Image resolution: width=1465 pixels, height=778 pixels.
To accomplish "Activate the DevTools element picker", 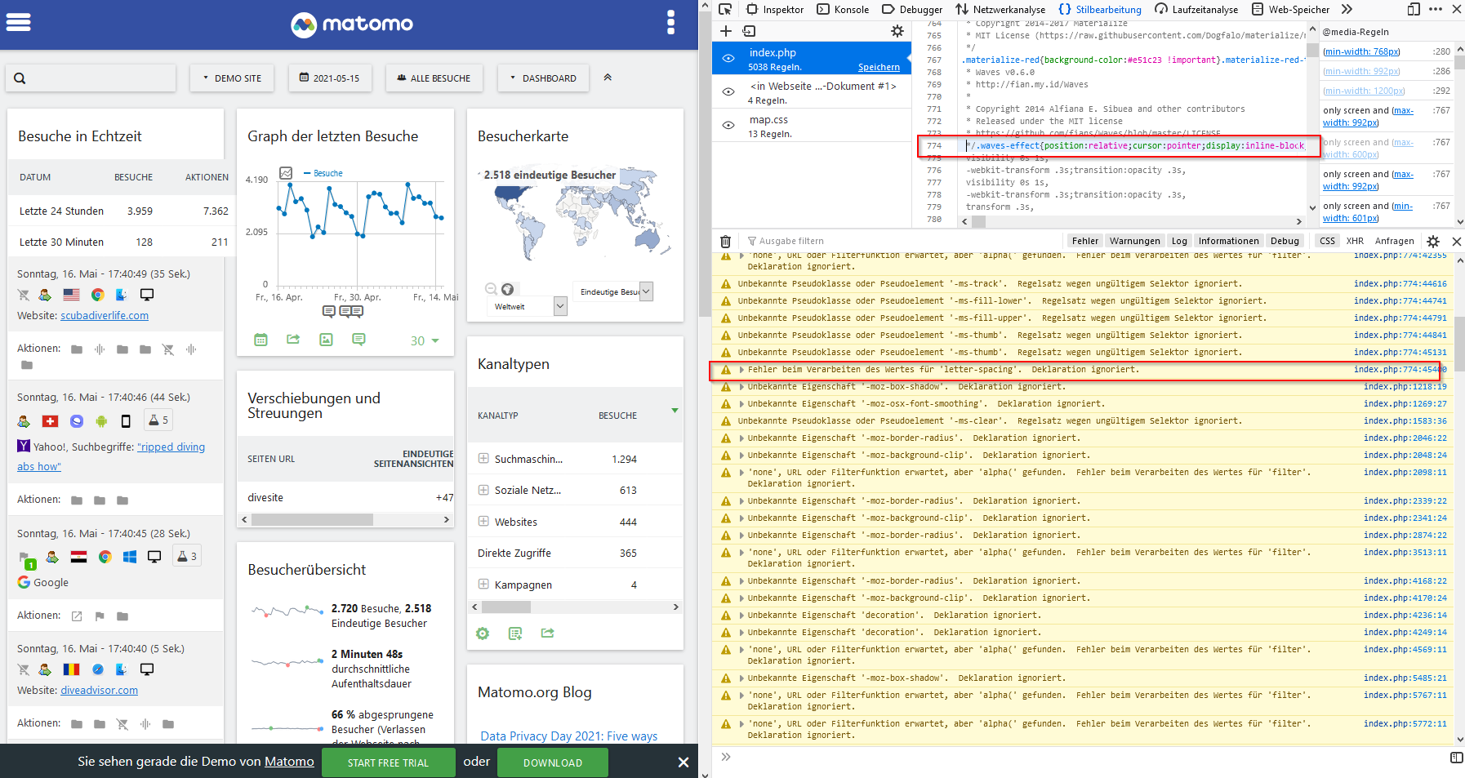I will (x=724, y=10).
